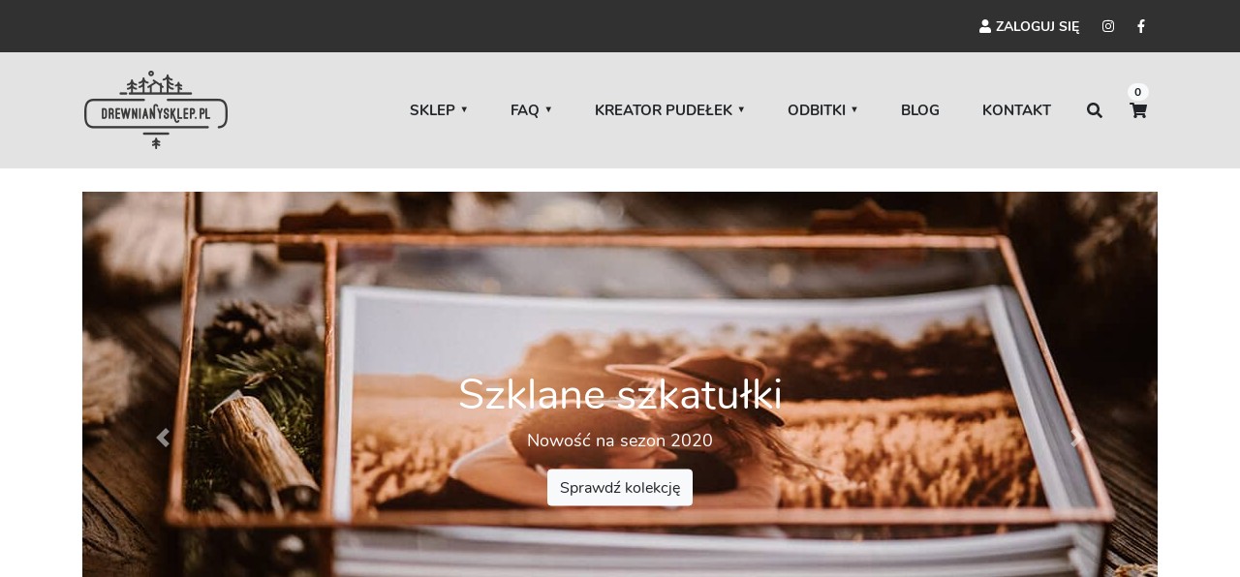Click the user icon beside Zaloguj się
The height and width of the screenshot is (577, 1240).
[985, 26]
